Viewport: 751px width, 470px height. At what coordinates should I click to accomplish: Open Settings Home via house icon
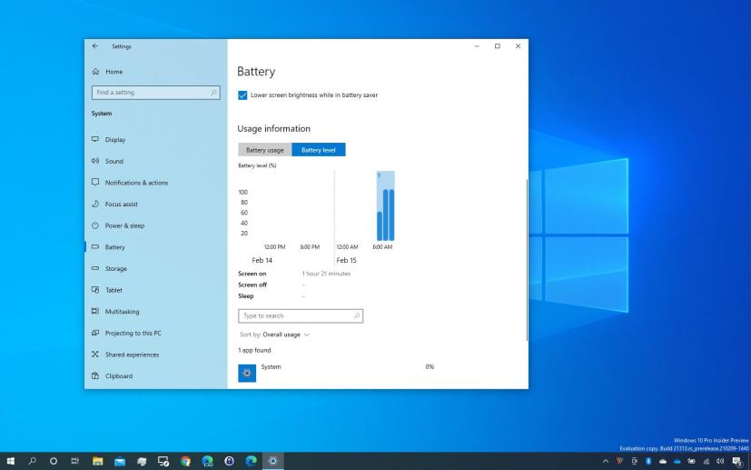(x=95, y=72)
